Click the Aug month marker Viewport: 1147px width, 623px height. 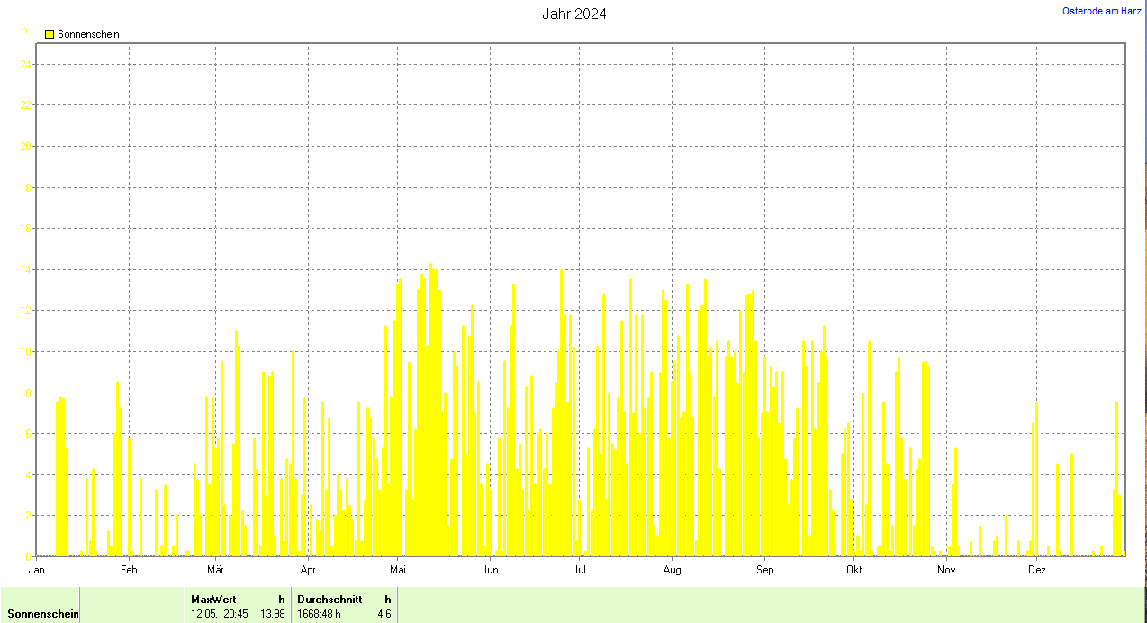pyautogui.click(x=672, y=570)
